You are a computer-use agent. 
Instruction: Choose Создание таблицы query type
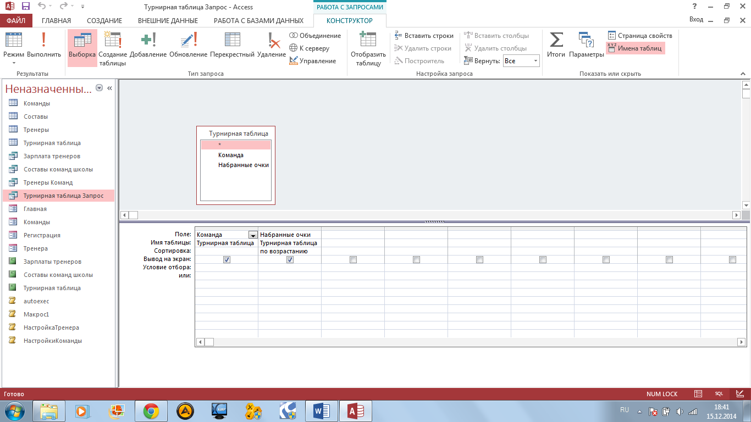click(113, 48)
